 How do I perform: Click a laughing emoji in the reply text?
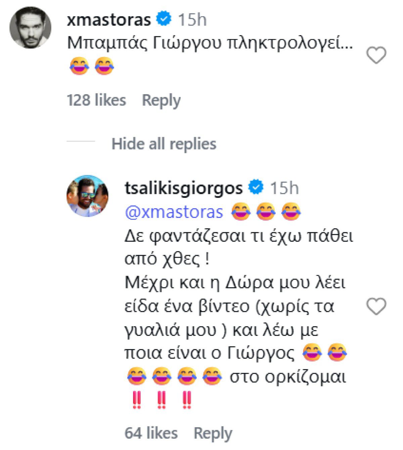[x=243, y=212]
